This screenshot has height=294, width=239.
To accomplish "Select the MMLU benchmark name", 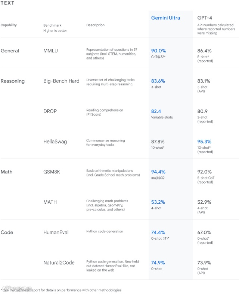I will [x=50, y=51].
